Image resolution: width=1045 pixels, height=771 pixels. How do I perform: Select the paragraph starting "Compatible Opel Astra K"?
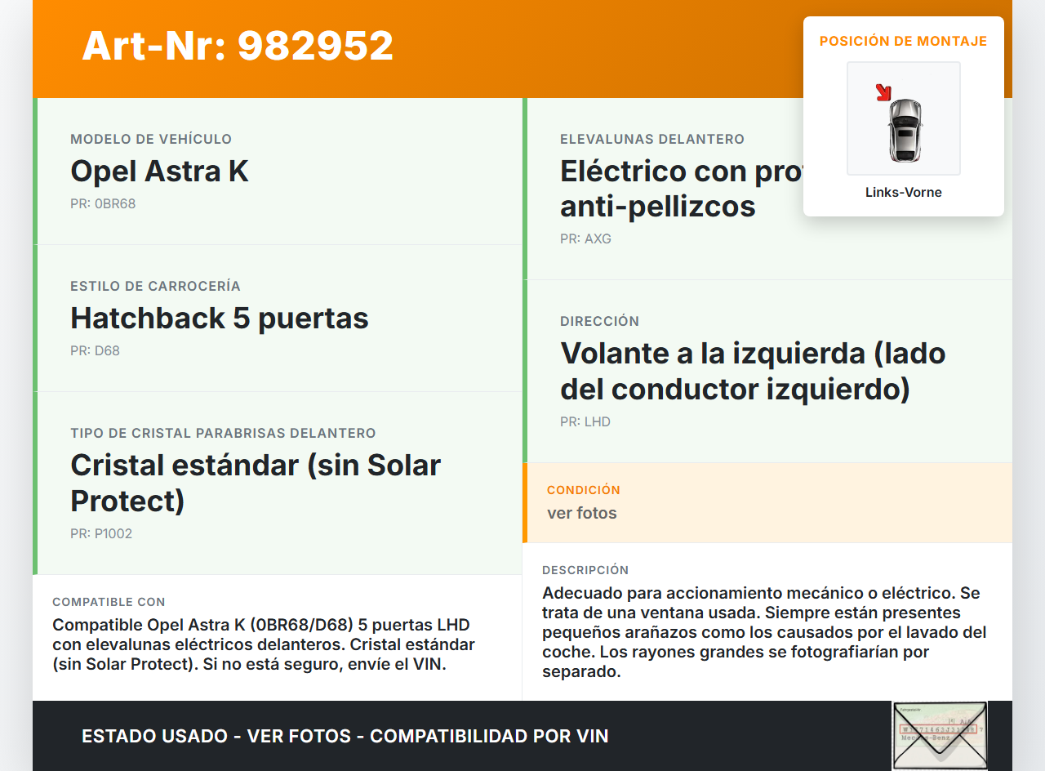point(264,645)
